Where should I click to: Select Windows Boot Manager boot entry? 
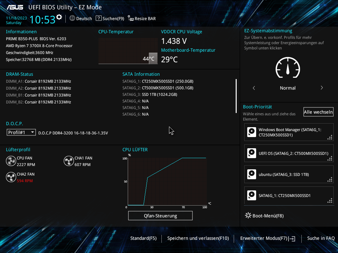289,132
